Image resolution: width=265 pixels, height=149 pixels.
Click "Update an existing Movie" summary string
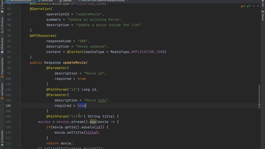pos(94,19)
